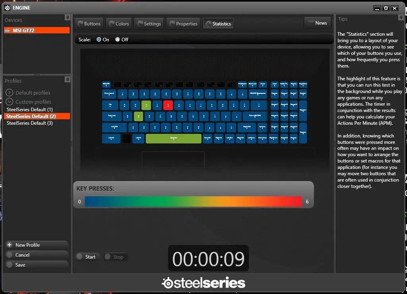Start the key press timer
Screen dimensions: 407x294
[x=88, y=257]
